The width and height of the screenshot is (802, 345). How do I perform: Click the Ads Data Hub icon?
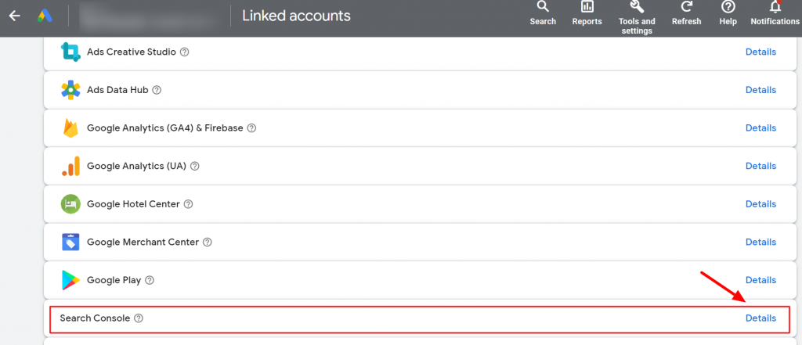point(70,90)
